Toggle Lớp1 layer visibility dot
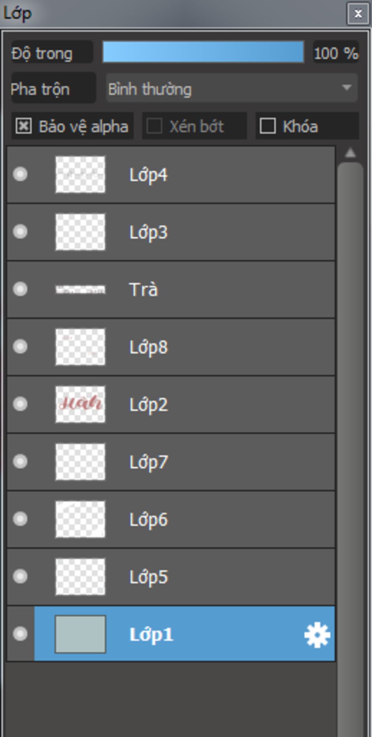Screen dimensions: 372x737 tap(20, 633)
